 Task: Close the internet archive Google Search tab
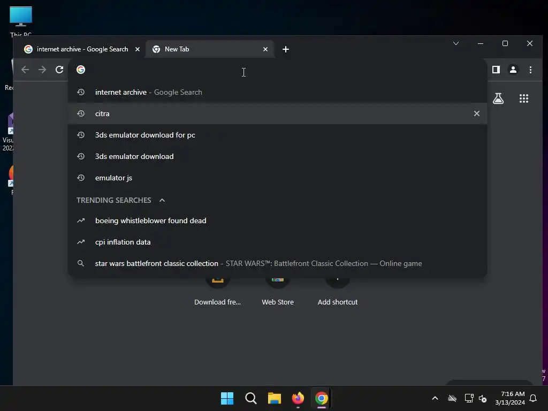tap(138, 49)
